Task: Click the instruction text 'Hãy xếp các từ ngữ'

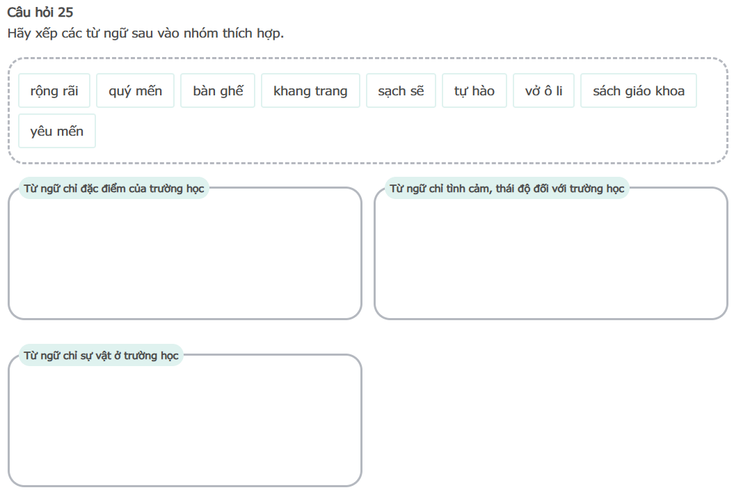Action: coord(145,33)
